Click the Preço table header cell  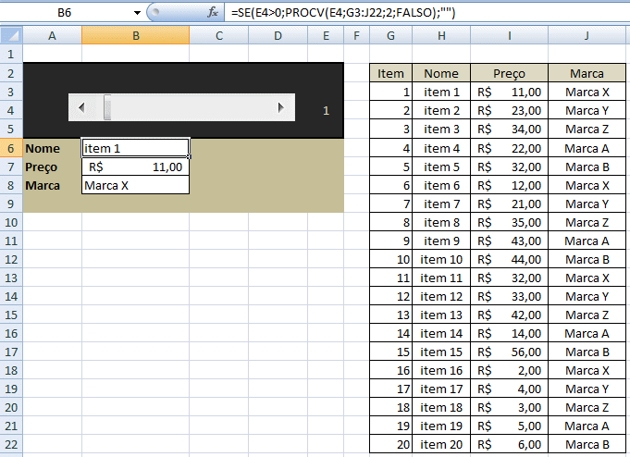(x=510, y=73)
